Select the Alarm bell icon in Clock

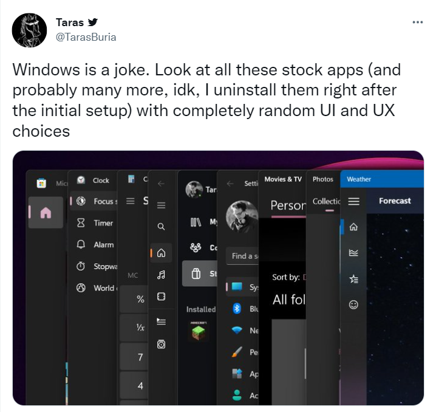pos(81,244)
